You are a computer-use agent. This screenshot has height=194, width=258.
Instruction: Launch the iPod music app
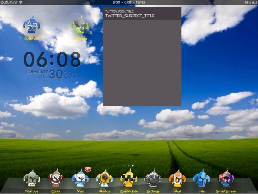tap(177, 179)
